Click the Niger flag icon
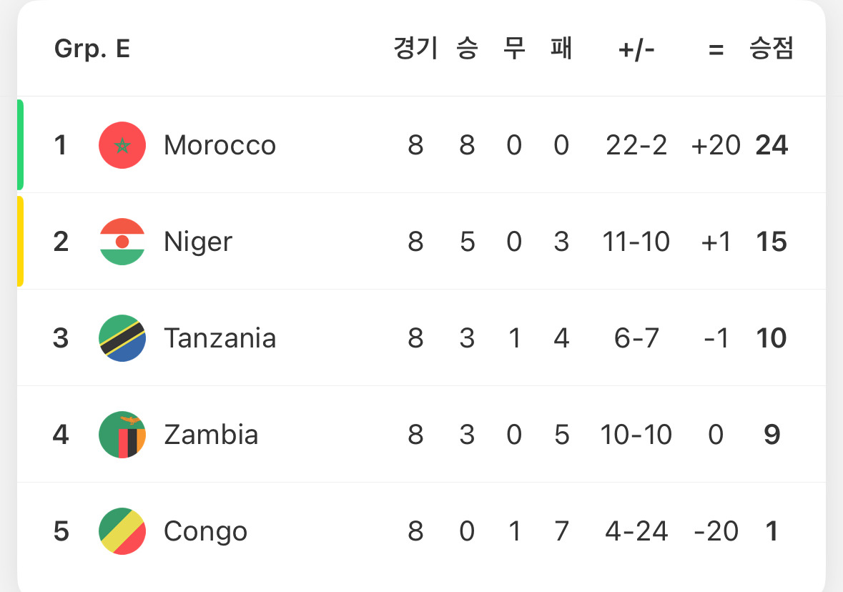 click(122, 242)
